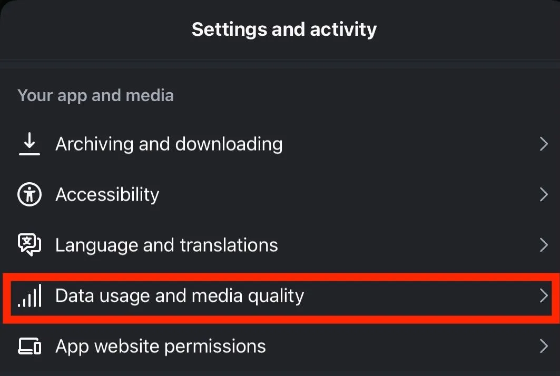The image size is (560, 376).
Task: Expand the Data usage and media quality chevron
Action: (x=544, y=296)
